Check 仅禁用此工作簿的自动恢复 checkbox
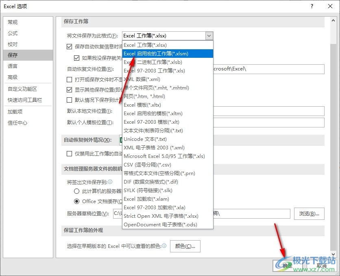Image resolution: width=340 pixels, height=276 pixels. 70,153
